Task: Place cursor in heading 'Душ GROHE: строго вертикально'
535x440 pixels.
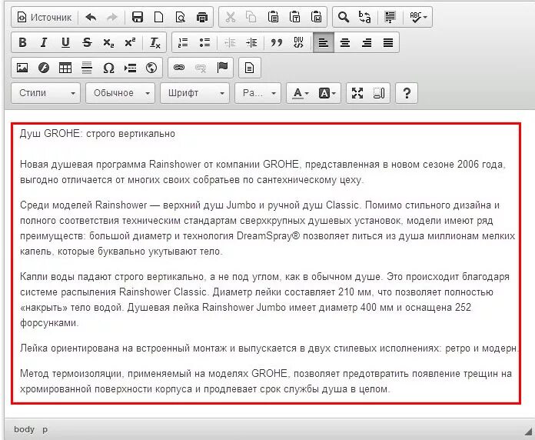Action: click(x=98, y=134)
